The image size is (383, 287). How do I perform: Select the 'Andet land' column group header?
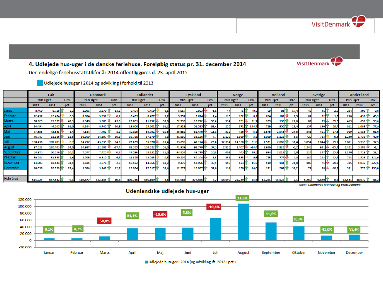(359, 95)
